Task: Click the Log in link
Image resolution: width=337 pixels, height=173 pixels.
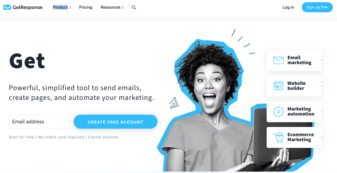Action: (x=288, y=7)
